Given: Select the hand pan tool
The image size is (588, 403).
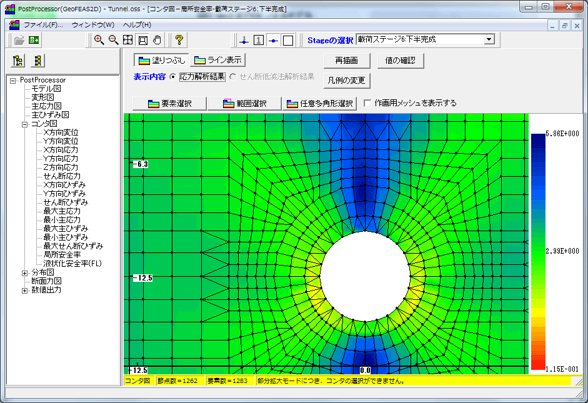Looking at the screenshot, I should click(x=157, y=40).
